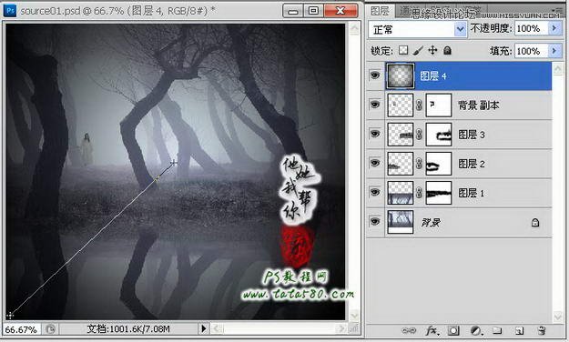Screen dimensions: 569x342
Task: Click the 图层 2 layer name
Action: 472,164
